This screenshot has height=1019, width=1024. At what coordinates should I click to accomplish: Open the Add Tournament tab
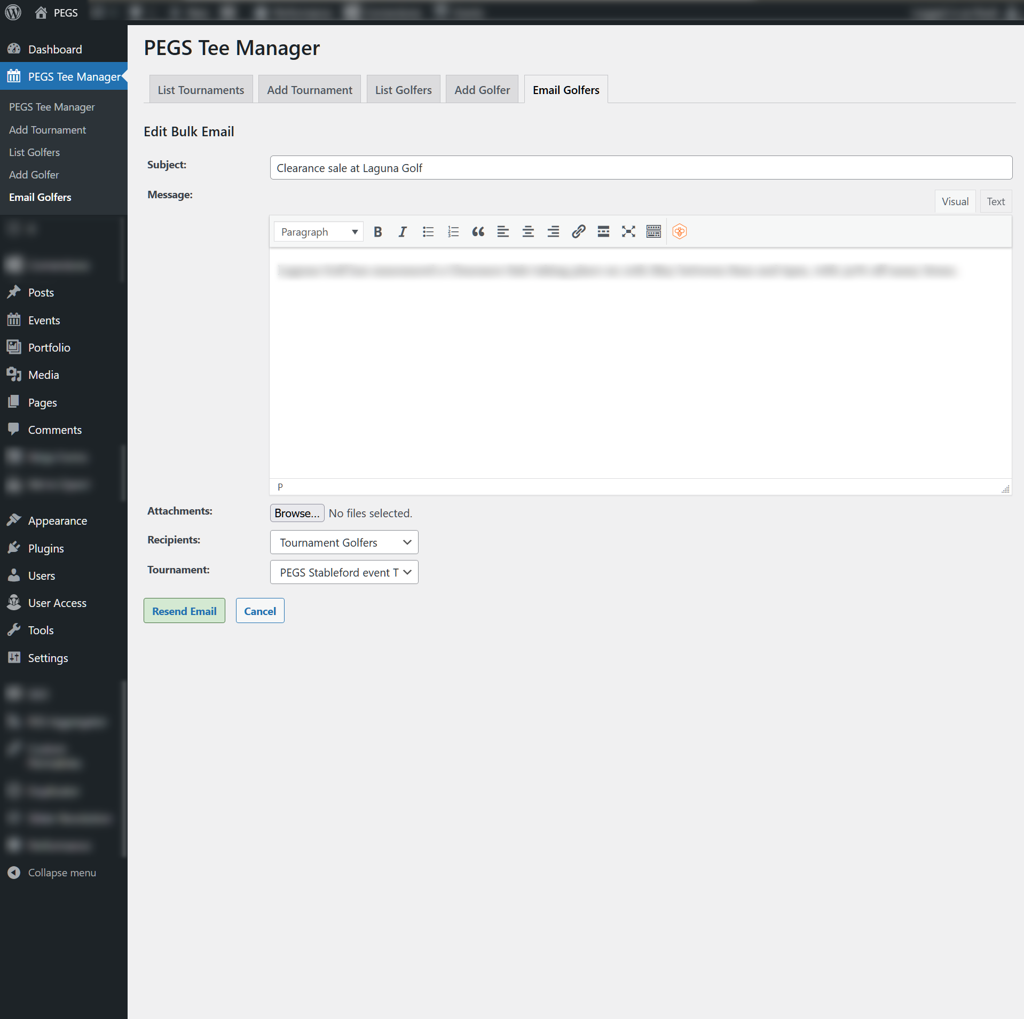tap(309, 90)
